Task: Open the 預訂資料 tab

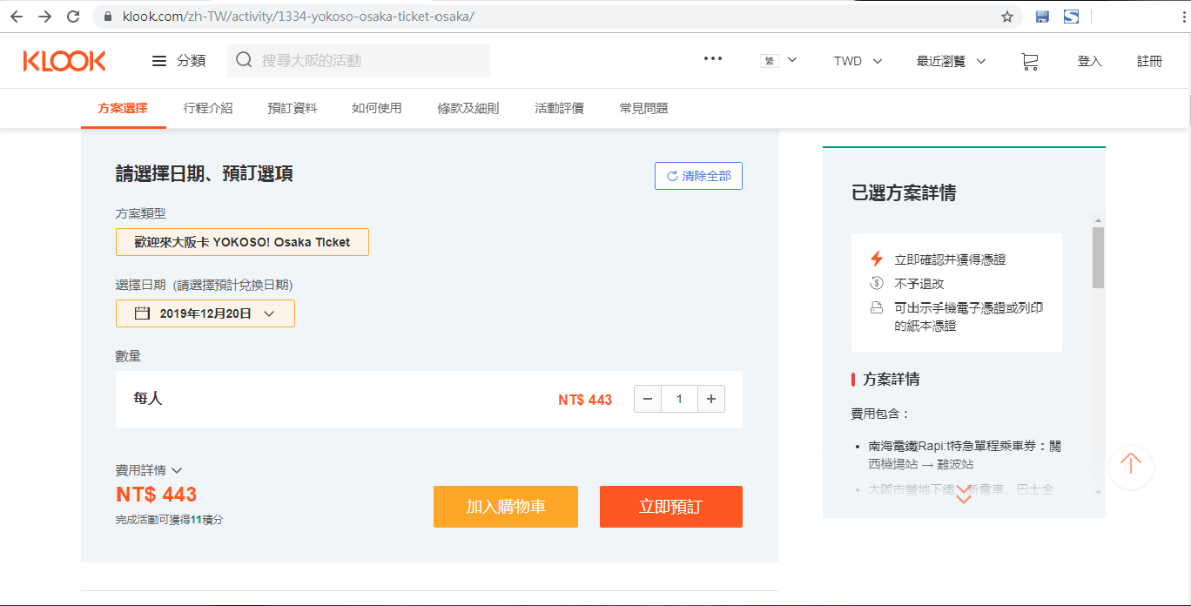Action: 293,108
